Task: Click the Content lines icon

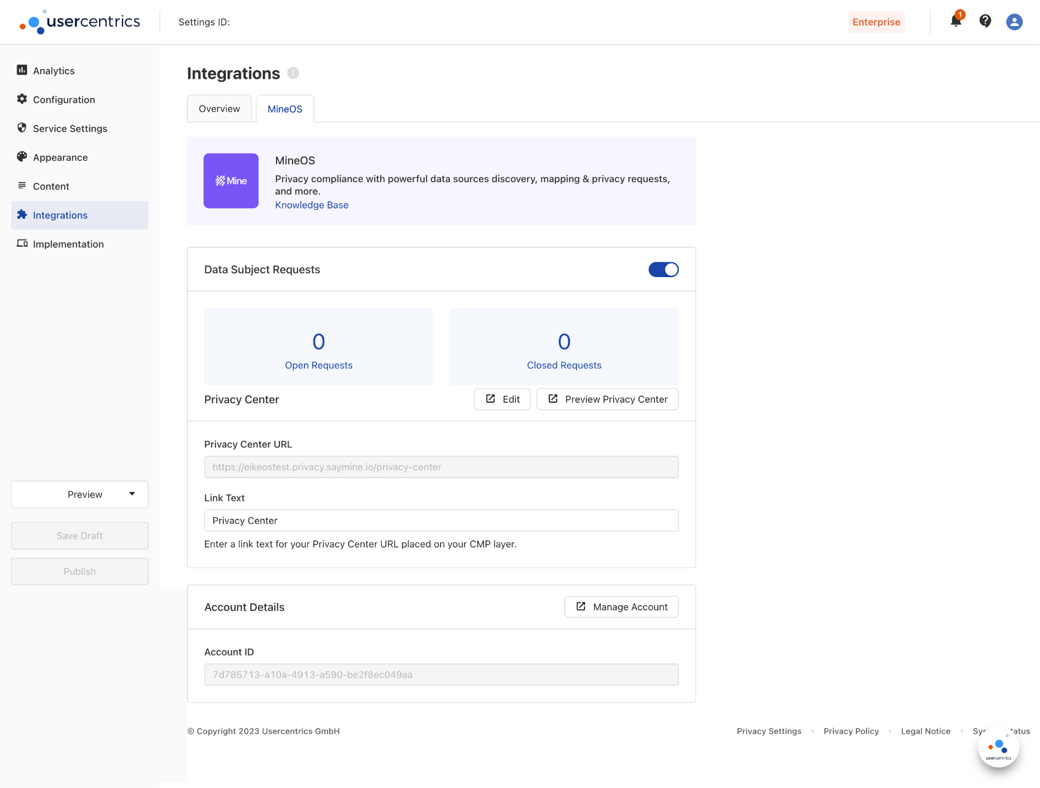Action: [22, 186]
